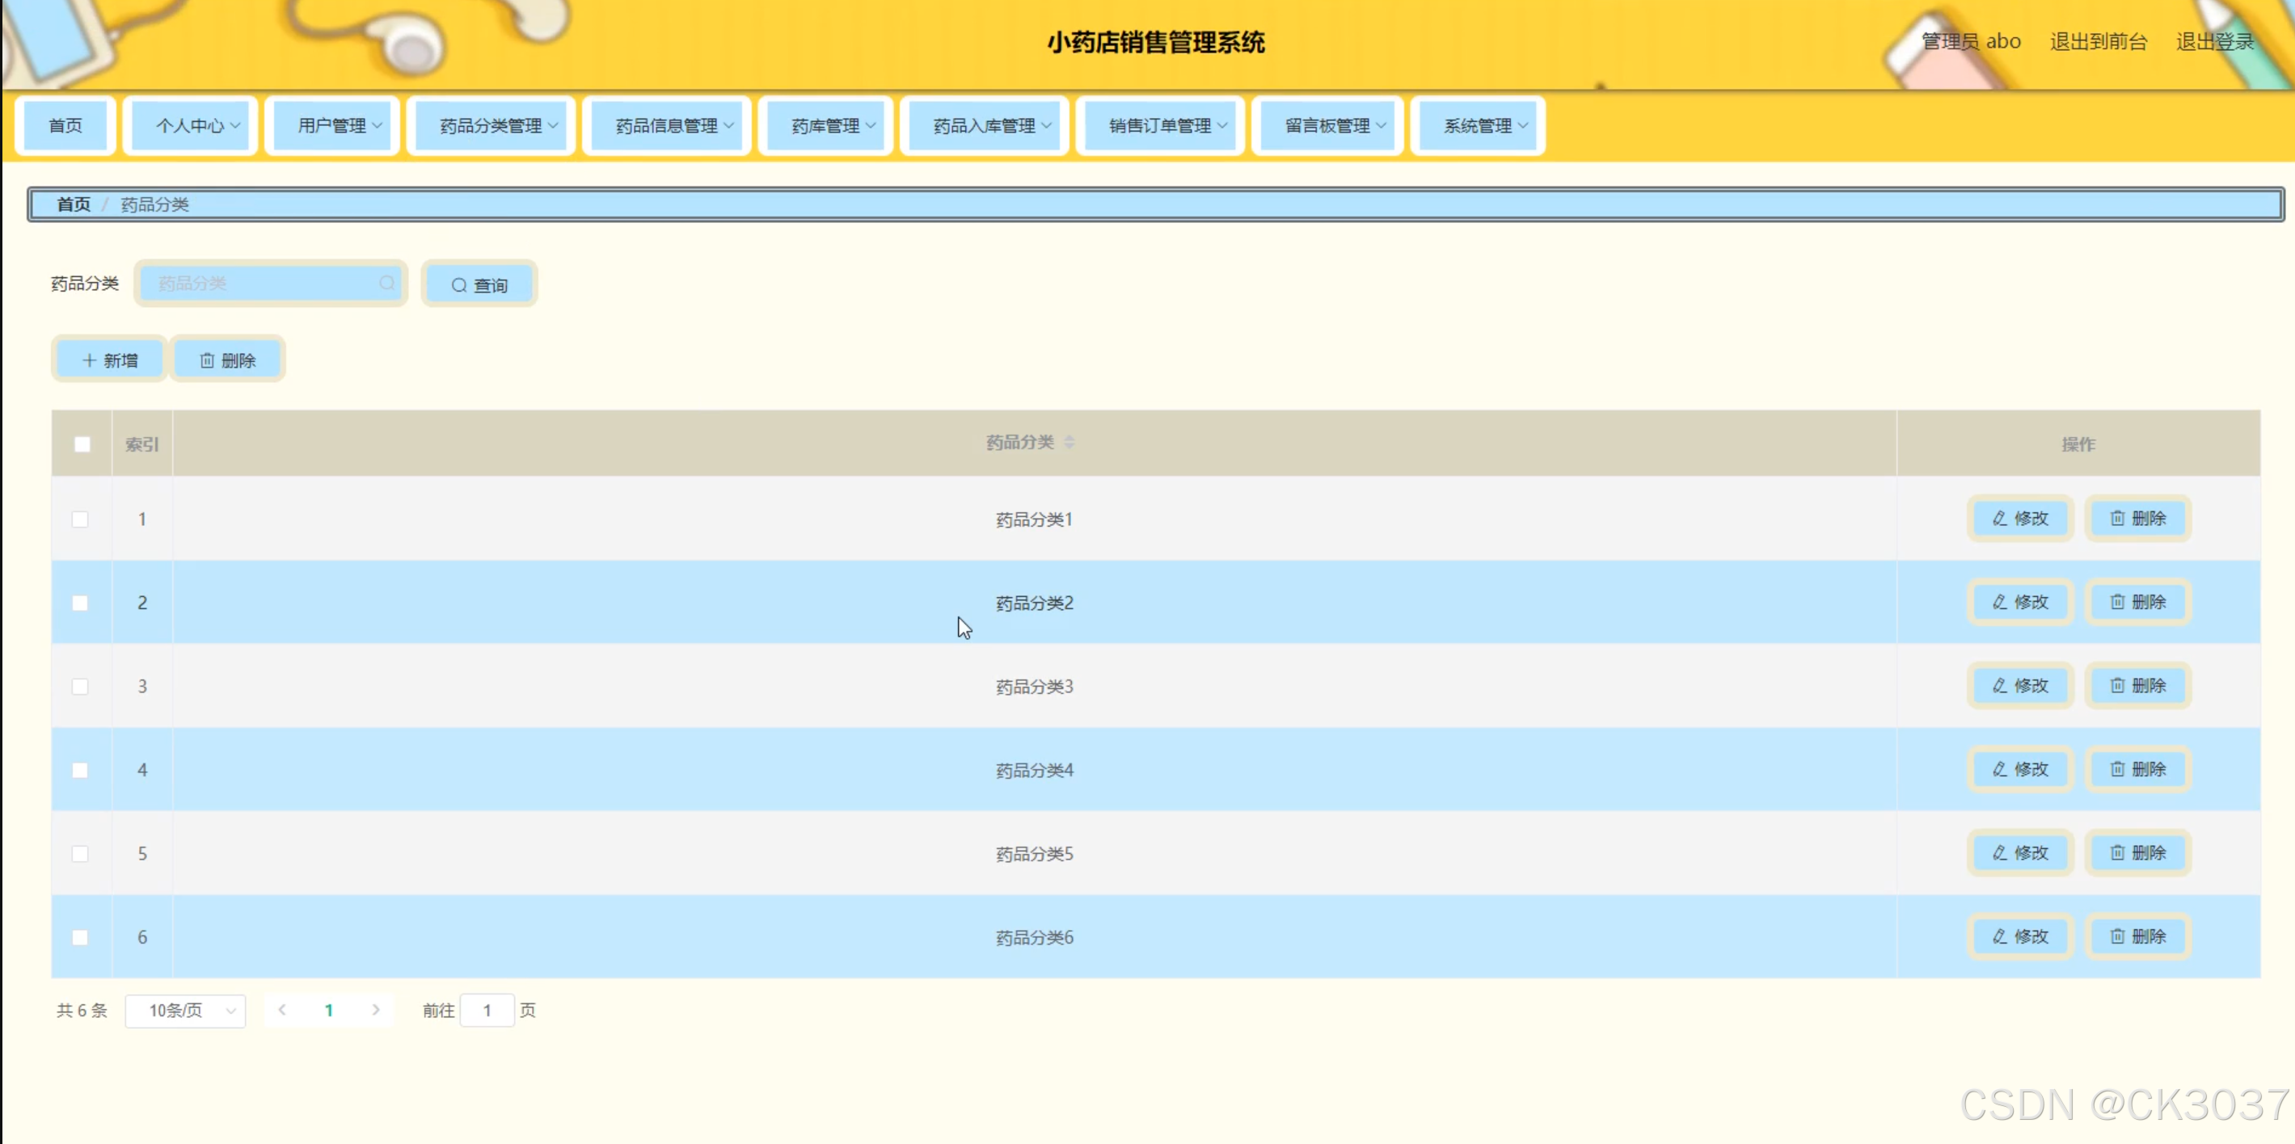Viewport: 2295px width, 1144px height.
Task: Open the 10条/页 page size dropdown
Action: (185, 1011)
